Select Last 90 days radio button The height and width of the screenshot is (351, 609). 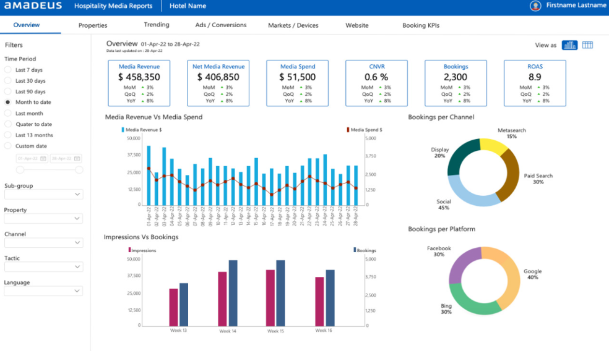(8, 91)
